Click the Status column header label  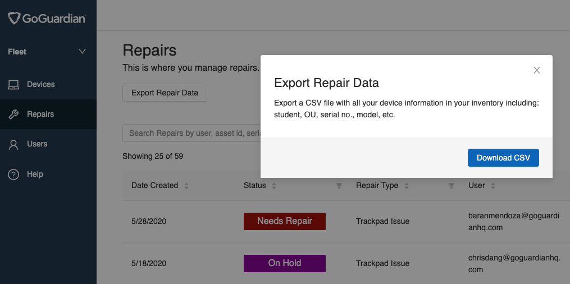pyautogui.click(x=255, y=186)
